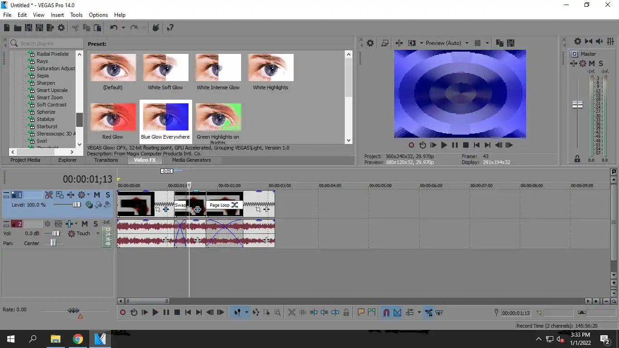
Task: Open the Insert menu
Action: pyautogui.click(x=58, y=15)
